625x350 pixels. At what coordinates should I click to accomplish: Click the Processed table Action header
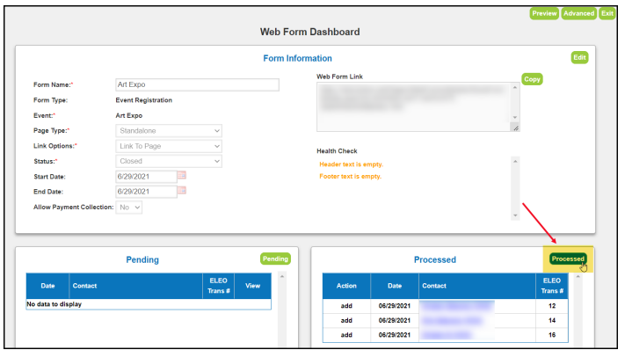click(346, 286)
